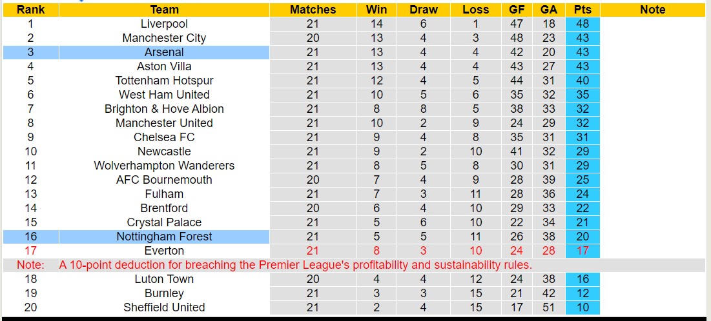This screenshot has height=321, width=711.
Task: Select Wolverhampton Wanderers team name
Action: 164,166
